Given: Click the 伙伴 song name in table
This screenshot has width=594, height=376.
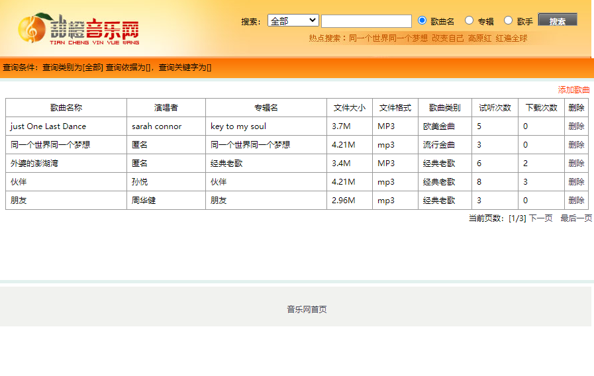Looking at the screenshot, I should tap(19, 182).
